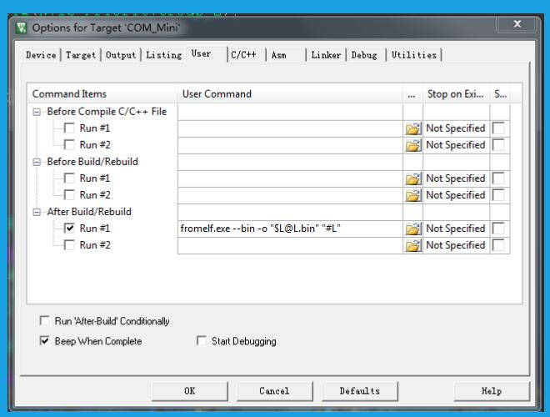Click the Command Items column header
The image size is (550, 417).
[102, 93]
